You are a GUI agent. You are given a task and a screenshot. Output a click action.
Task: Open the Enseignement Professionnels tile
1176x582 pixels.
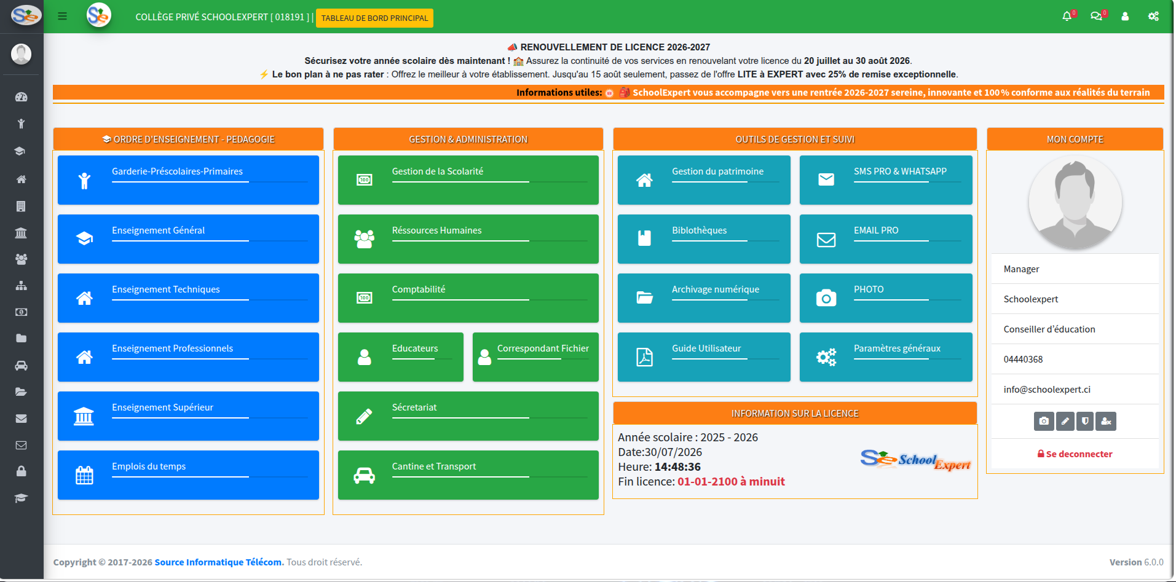[x=188, y=357]
